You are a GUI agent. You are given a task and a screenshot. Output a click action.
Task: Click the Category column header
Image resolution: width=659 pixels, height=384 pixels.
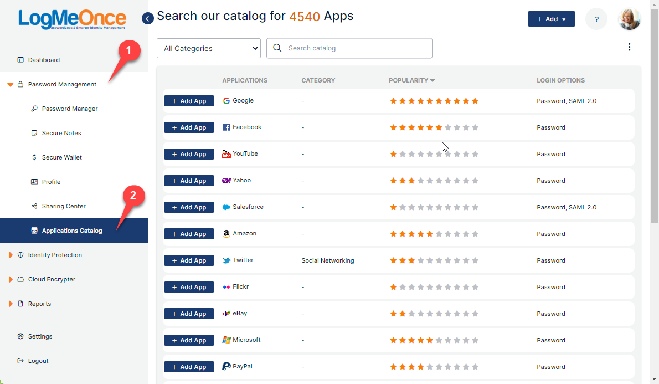318,80
